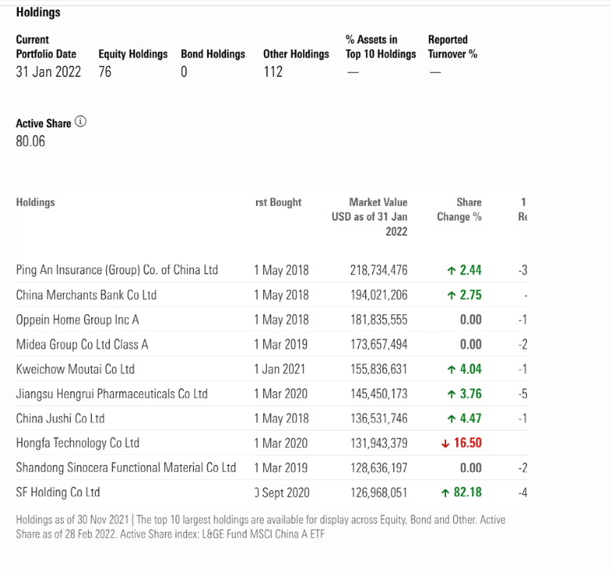Sort by Share Change % header

point(459,210)
